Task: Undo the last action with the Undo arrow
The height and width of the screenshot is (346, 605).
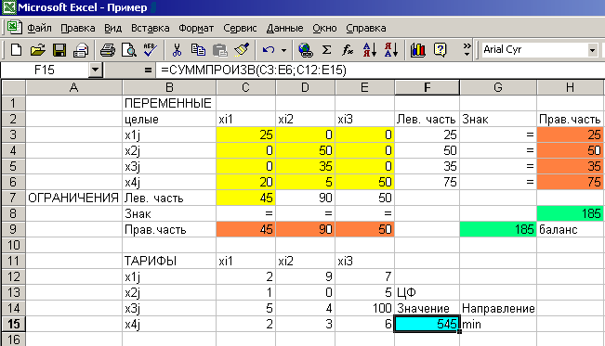Action: pyautogui.click(x=269, y=50)
